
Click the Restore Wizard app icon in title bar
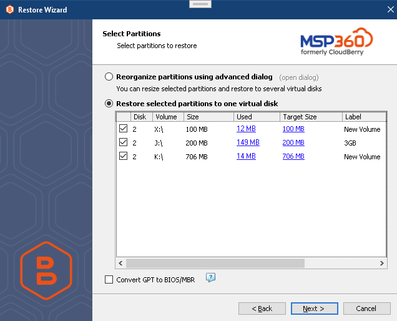[9, 10]
